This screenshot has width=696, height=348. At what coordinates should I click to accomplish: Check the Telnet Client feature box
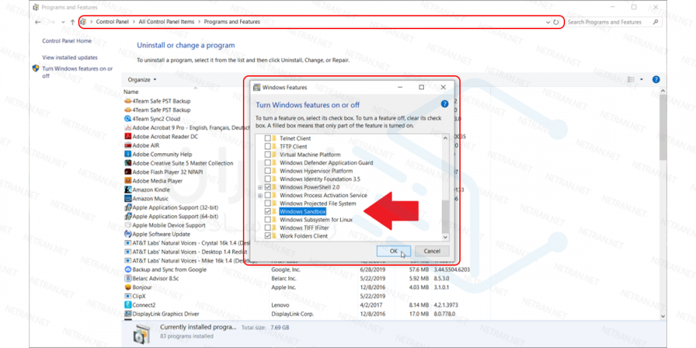tap(268, 139)
